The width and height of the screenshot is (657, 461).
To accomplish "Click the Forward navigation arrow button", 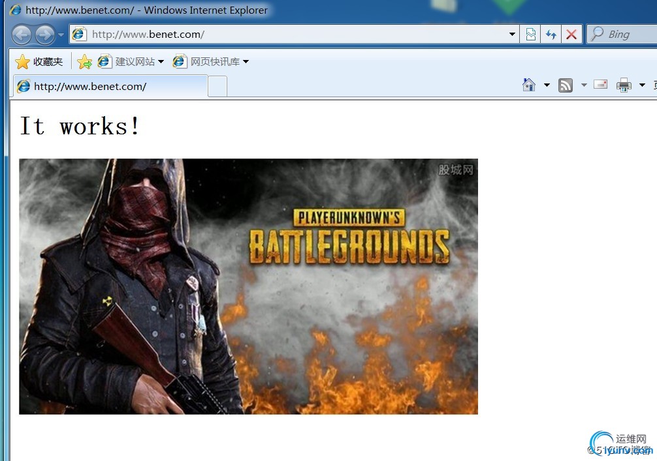I will click(45, 35).
